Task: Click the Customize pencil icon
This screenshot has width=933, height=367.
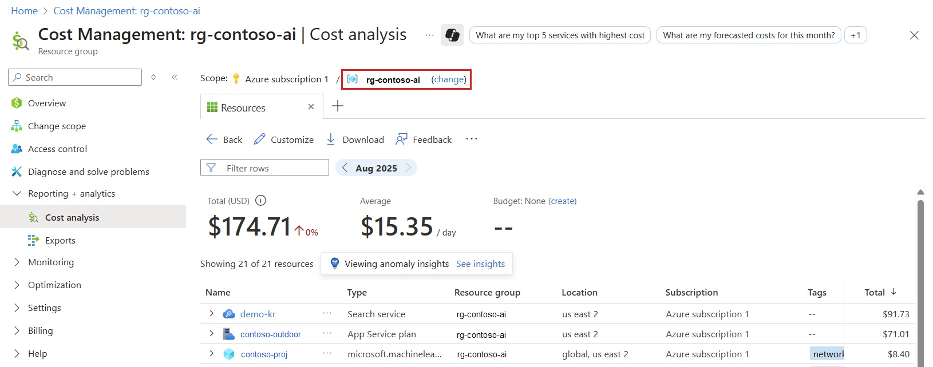Action: click(260, 139)
